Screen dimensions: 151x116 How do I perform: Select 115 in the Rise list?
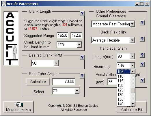124,81
